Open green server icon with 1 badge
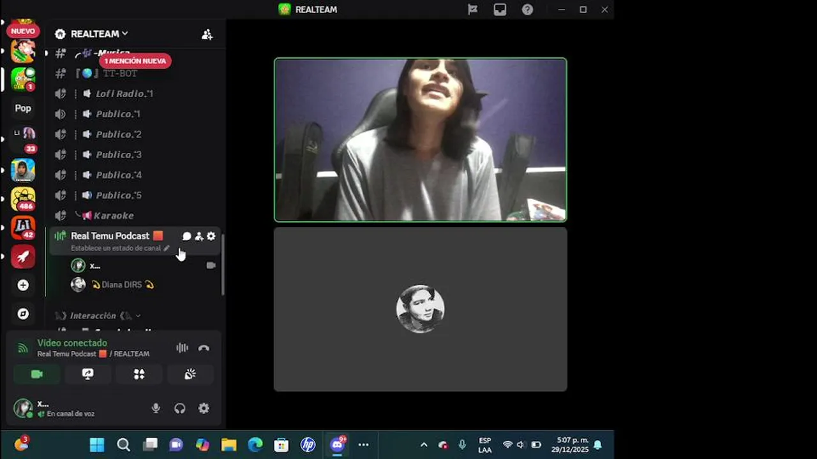Screen dimensions: 817x459 point(23,79)
